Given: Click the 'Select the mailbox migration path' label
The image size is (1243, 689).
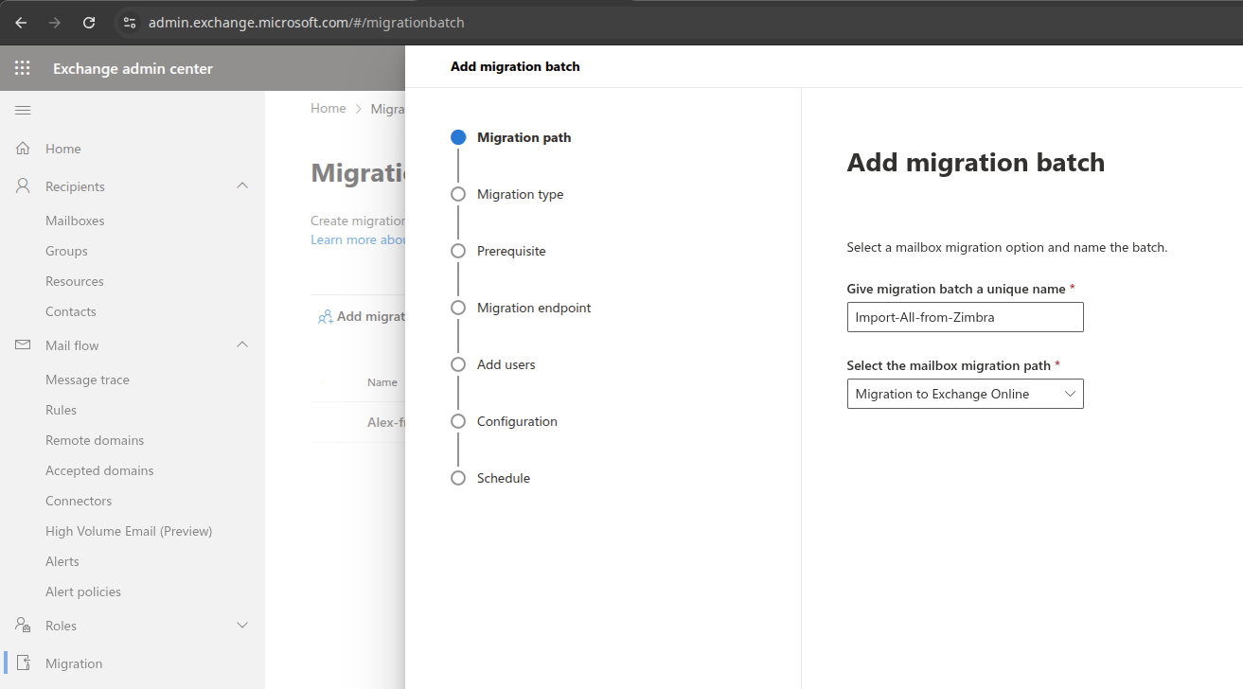Looking at the screenshot, I should (x=949, y=365).
